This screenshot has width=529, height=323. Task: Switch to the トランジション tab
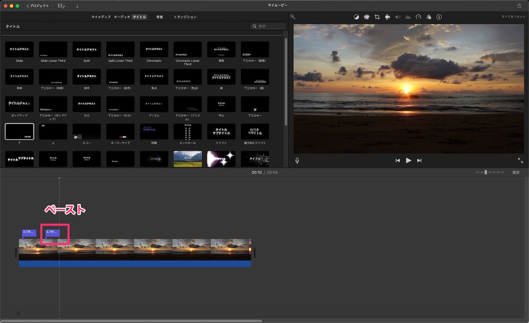(185, 17)
